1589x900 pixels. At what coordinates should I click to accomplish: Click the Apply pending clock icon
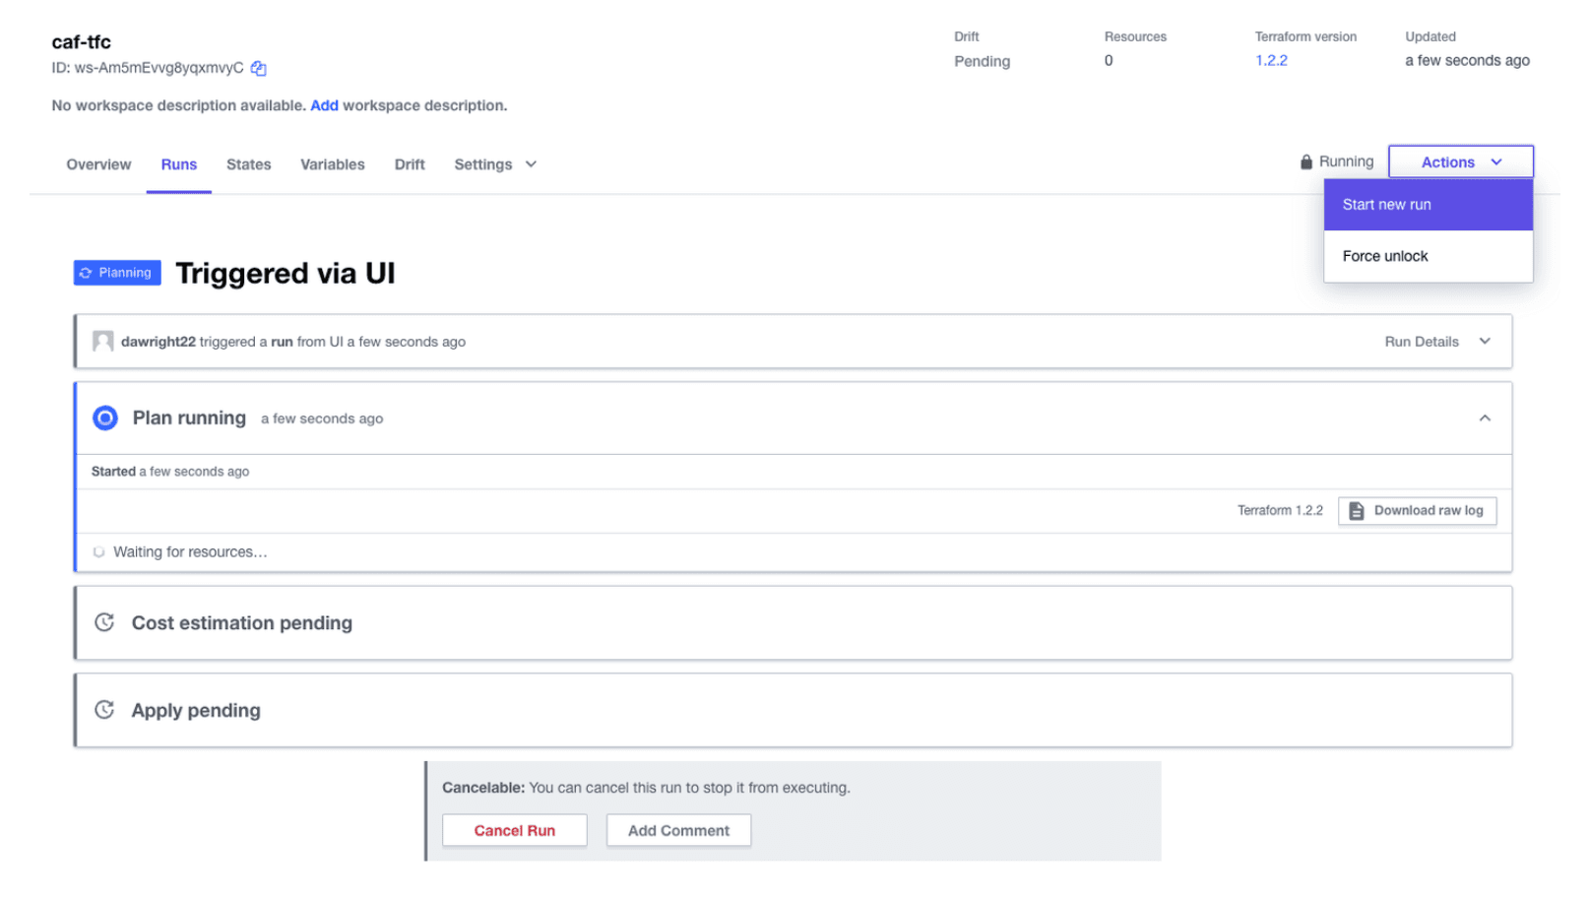tap(104, 710)
